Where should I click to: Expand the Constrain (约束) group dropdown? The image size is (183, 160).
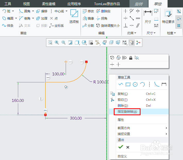click(x=132, y=33)
